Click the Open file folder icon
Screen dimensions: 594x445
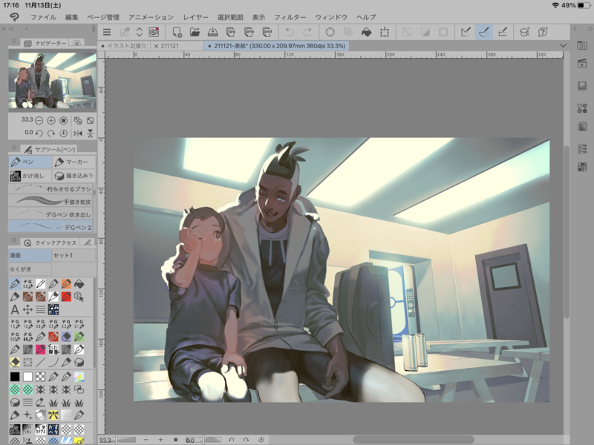(195, 32)
